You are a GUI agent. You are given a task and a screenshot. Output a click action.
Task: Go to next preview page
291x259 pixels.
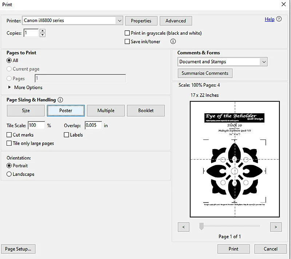point(276,227)
